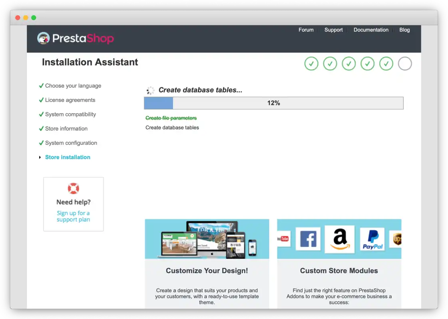Click the Amazon module icon
This screenshot has height=319, width=448.
coord(340,239)
